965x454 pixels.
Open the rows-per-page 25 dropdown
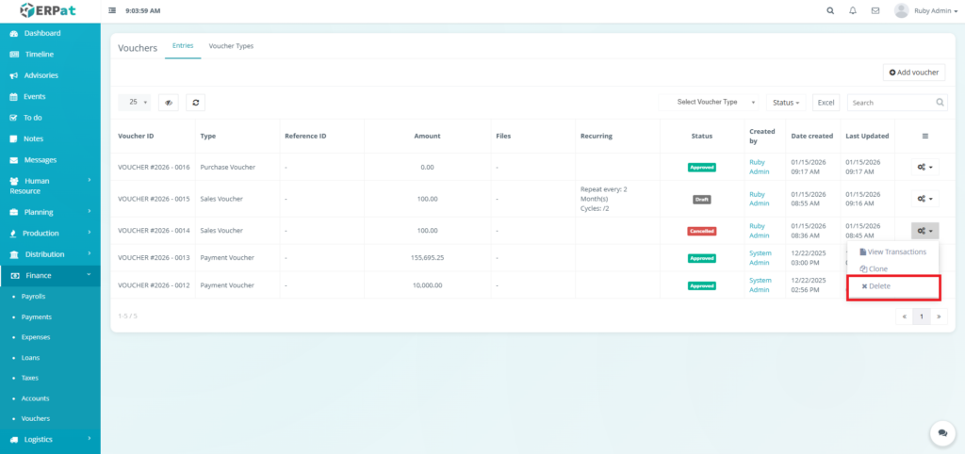pos(134,103)
